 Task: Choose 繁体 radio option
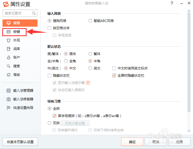click(x=90, y=54)
